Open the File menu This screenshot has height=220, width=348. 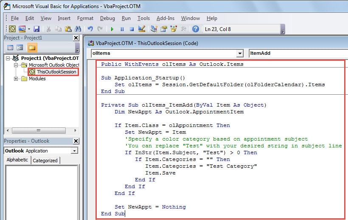(15, 18)
